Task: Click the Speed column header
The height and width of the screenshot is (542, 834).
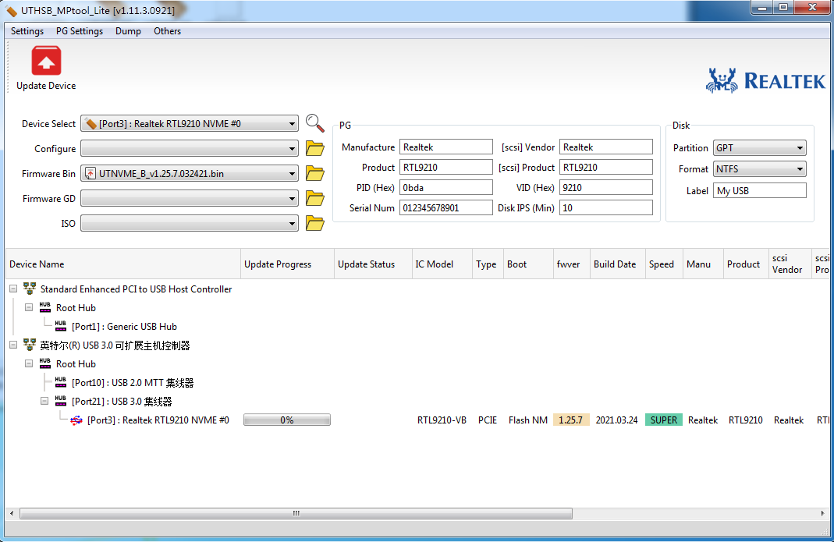Action: [665, 264]
